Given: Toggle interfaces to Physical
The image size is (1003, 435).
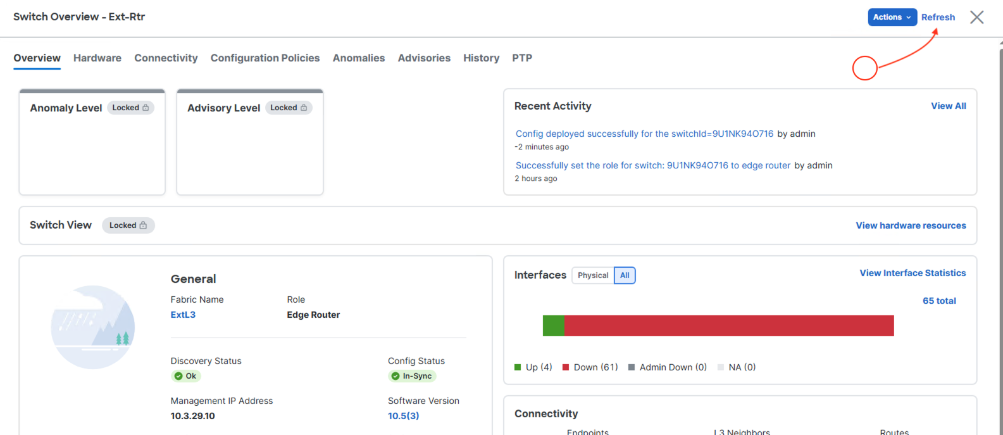Looking at the screenshot, I should [593, 275].
